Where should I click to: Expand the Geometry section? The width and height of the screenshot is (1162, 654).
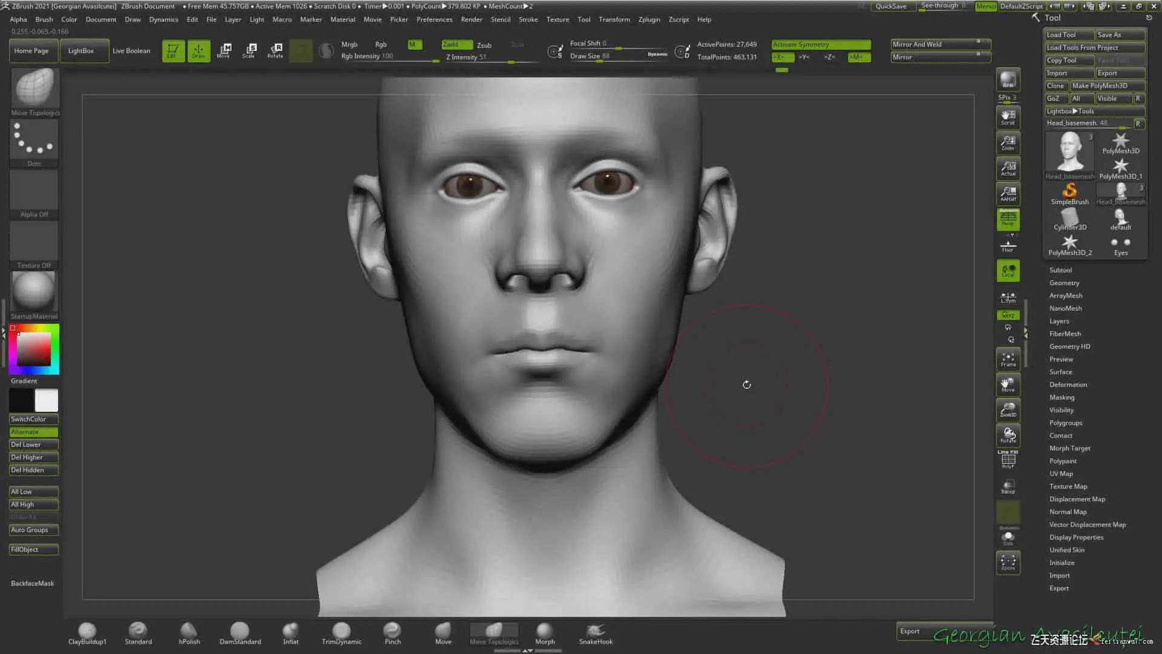tap(1064, 283)
